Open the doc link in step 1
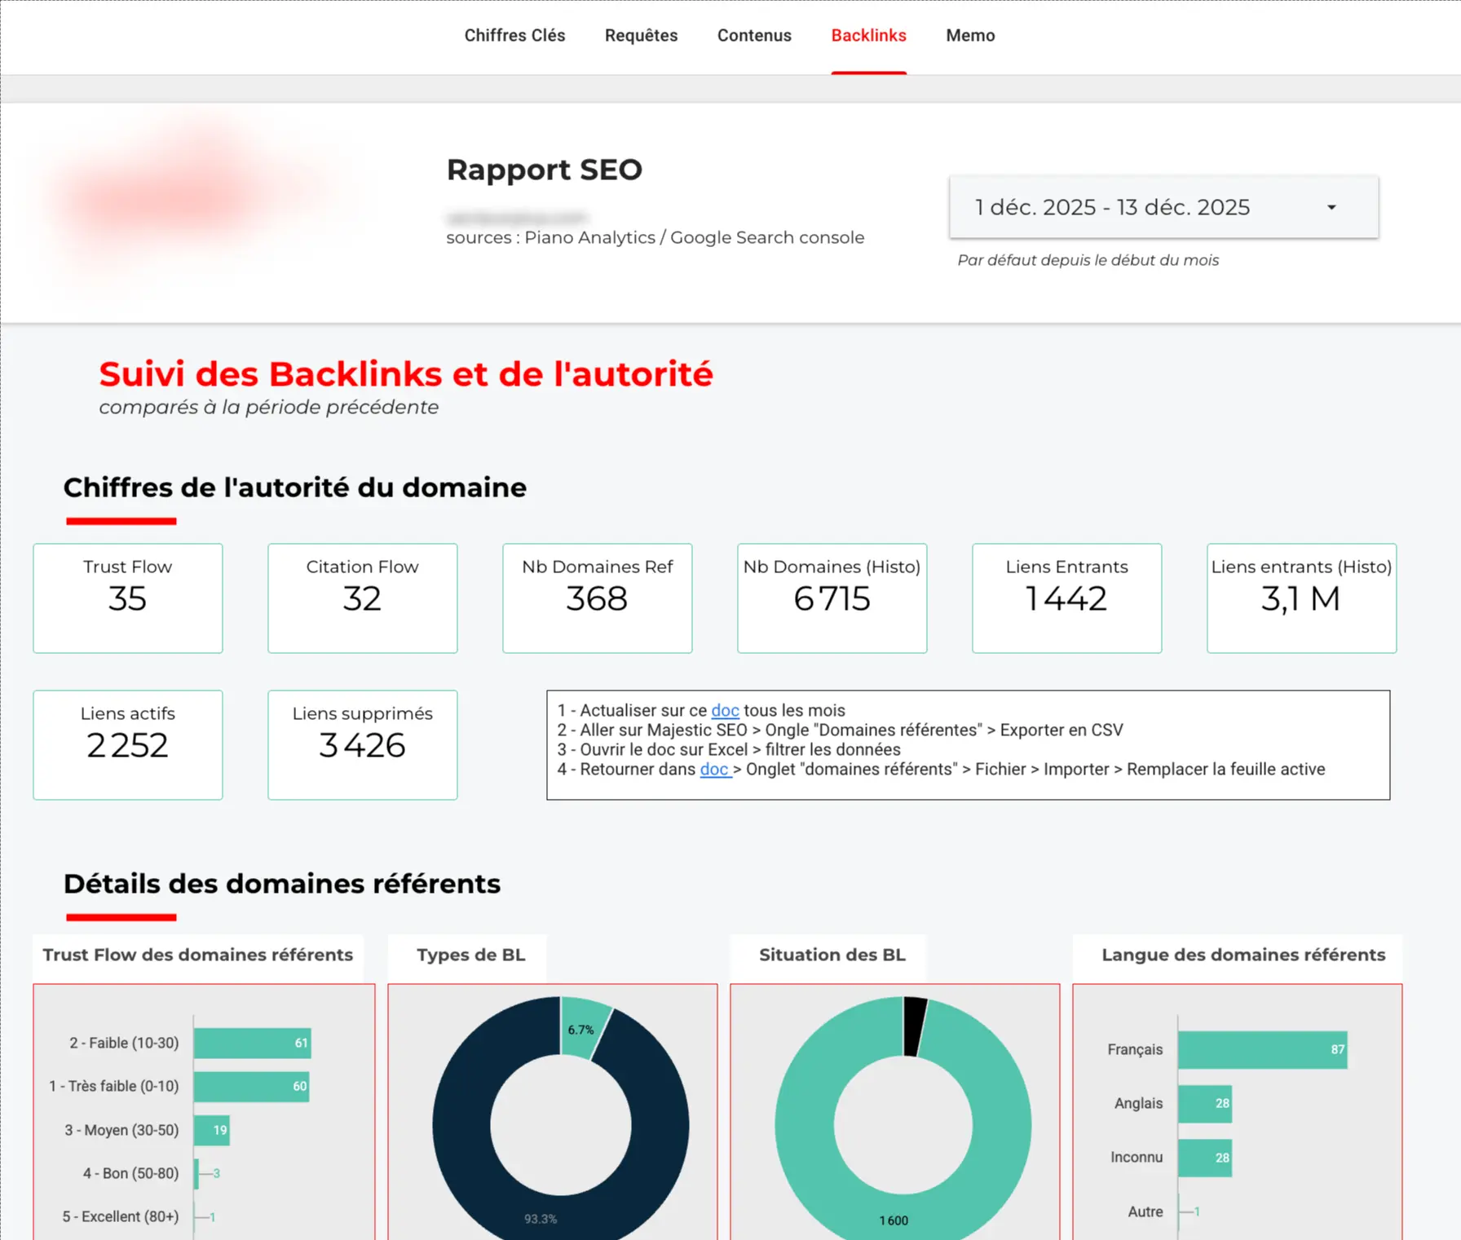The image size is (1461, 1240). (725, 711)
